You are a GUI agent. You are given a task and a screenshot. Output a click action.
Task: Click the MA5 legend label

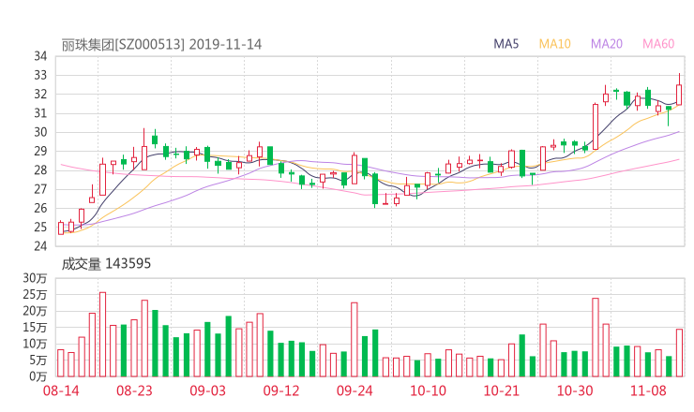click(x=505, y=44)
